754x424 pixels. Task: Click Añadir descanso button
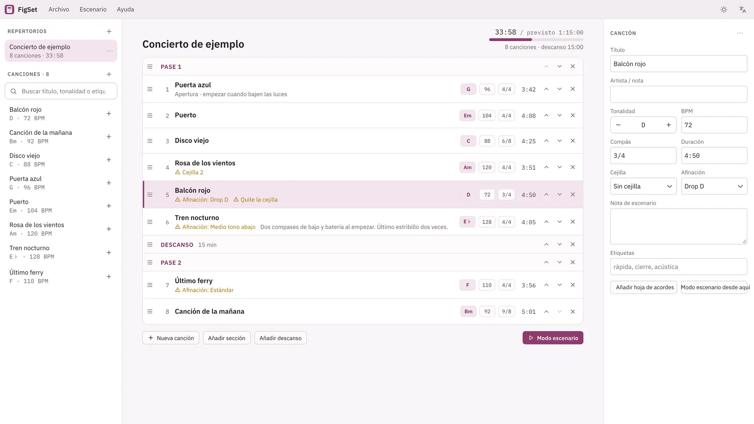coord(280,338)
